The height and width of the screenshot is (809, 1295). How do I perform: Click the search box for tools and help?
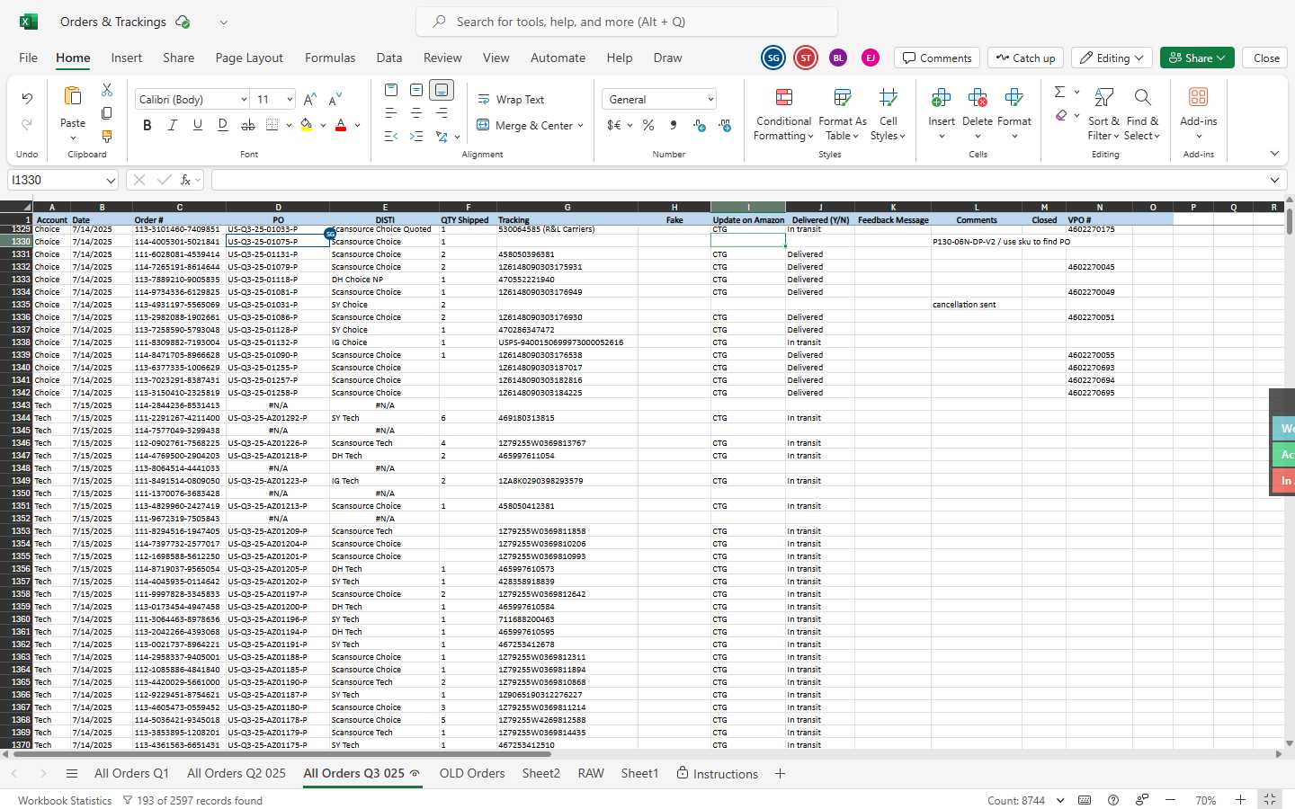pyautogui.click(x=627, y=22)
